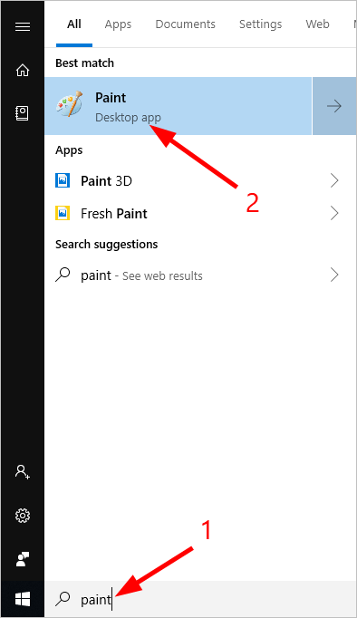
Task: Expand the Paint 3D chevron
Action: pyautogui.click(x=334, y=180)
